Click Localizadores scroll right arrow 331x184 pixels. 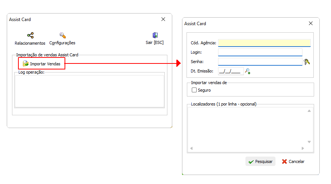303,148
